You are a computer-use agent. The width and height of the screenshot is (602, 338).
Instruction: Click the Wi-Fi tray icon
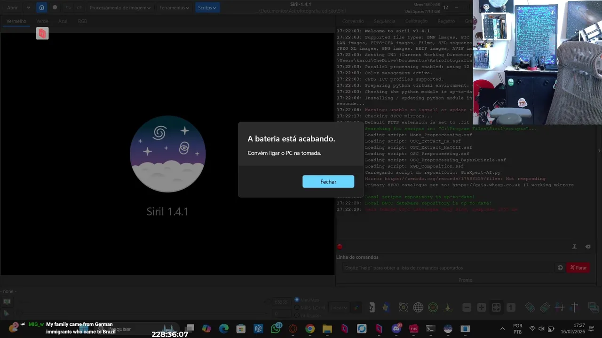pos(532,329)
